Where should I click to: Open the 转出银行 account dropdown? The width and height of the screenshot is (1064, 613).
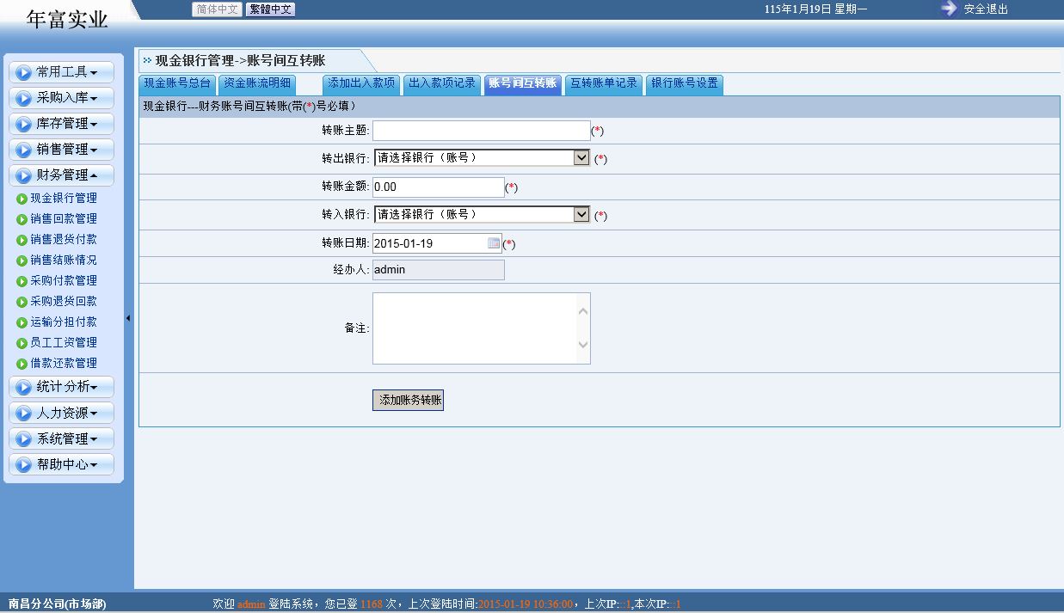point(482,157)
